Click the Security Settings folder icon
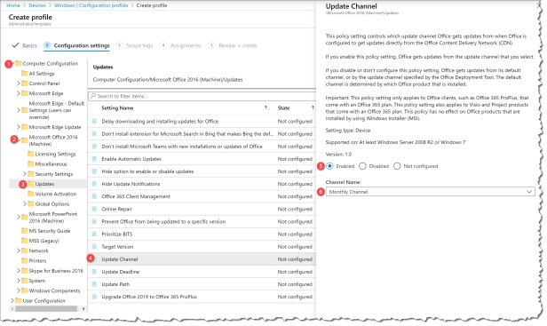This screenshot has width=547, height=326. click(x=31, y=174)
